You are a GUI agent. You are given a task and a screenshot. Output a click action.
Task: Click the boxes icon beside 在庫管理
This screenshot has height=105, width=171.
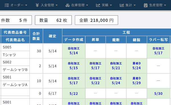(x=68, y=5)
